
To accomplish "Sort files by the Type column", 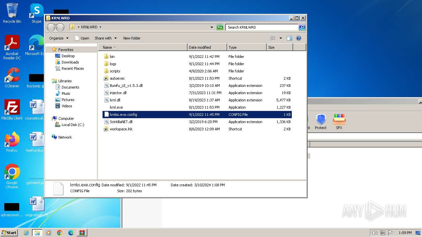I will [x=247, y=47].
